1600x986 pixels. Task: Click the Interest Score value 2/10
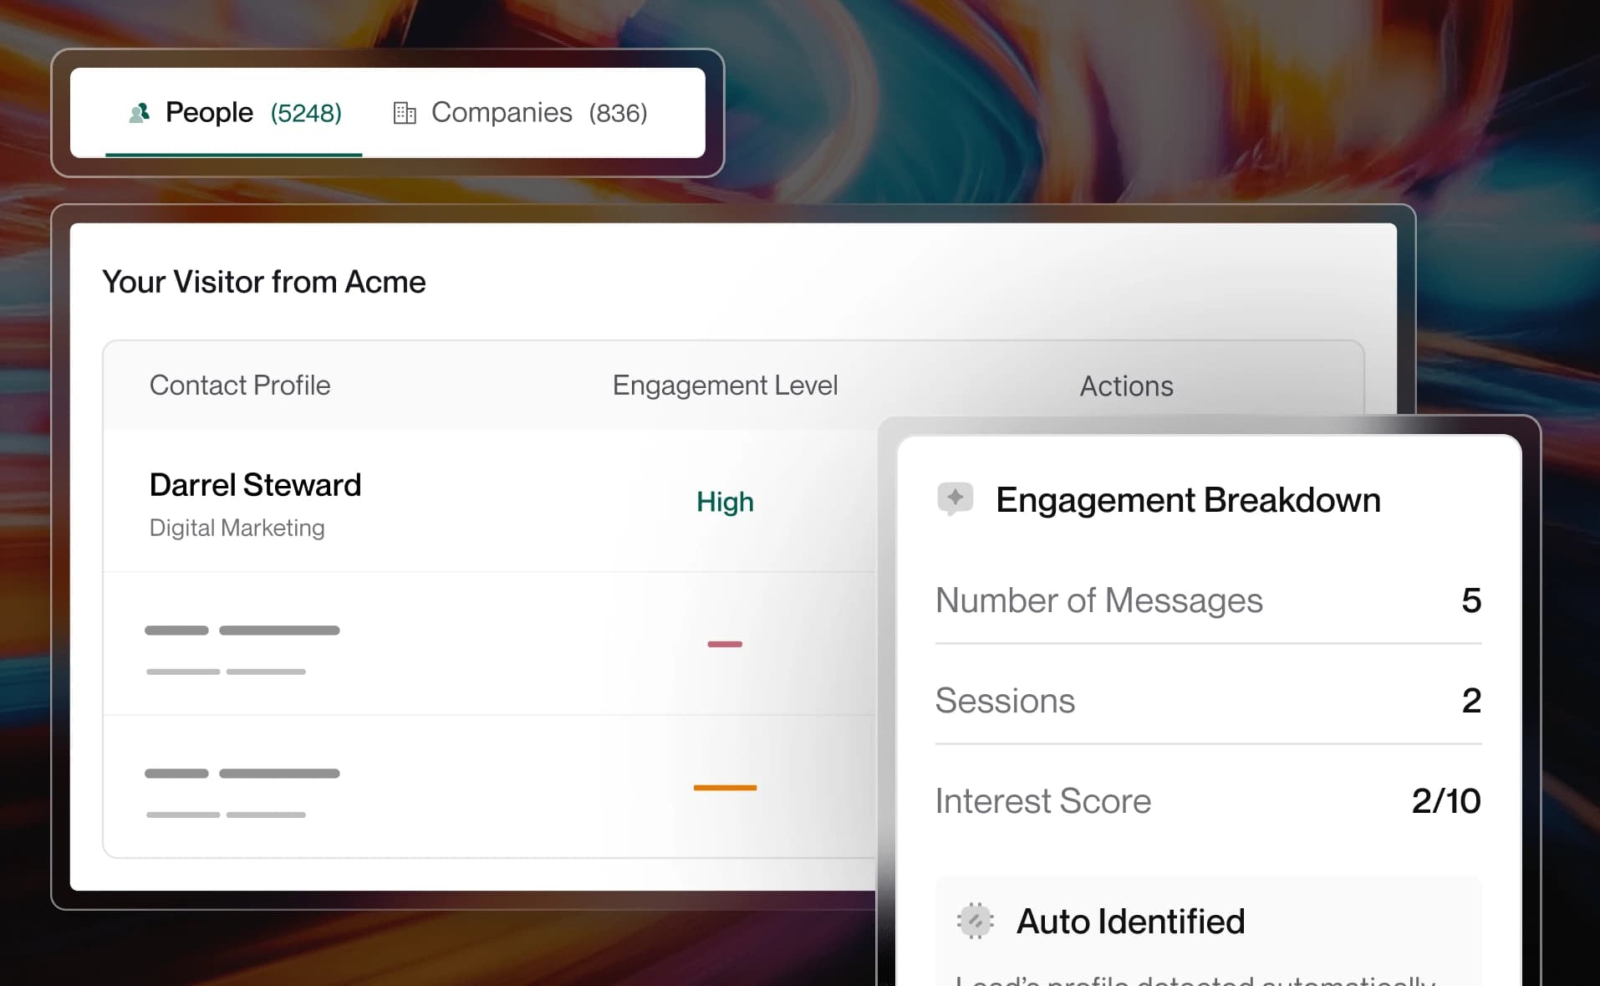1445,801
